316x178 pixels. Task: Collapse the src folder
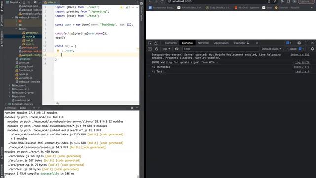coord(16,29)
